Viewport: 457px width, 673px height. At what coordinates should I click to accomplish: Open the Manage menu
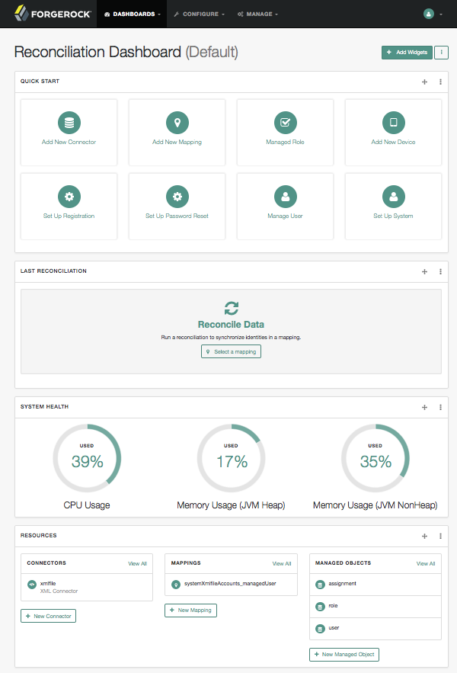pos(258,14)
